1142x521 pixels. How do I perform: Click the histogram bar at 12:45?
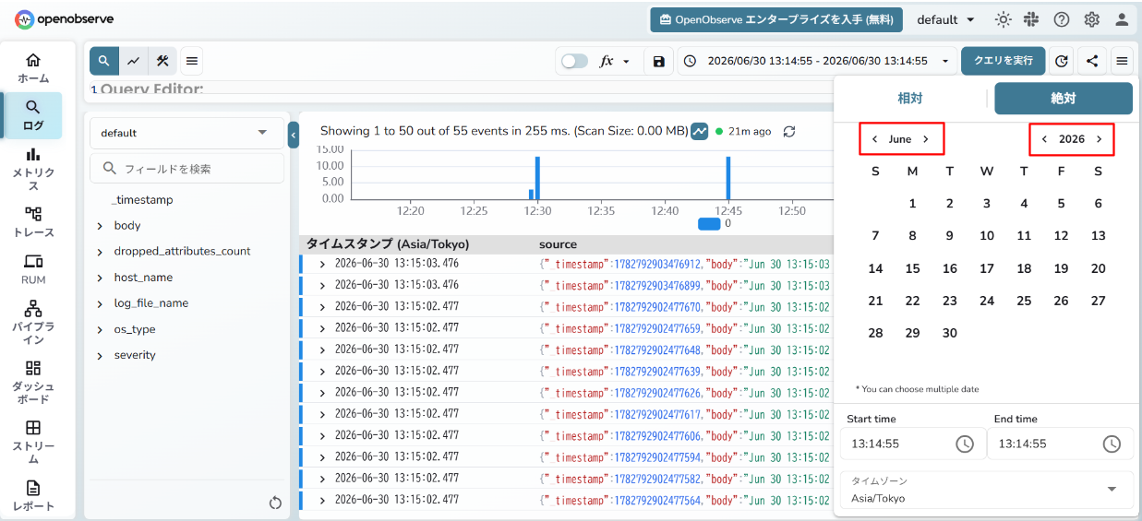point(728,178)
